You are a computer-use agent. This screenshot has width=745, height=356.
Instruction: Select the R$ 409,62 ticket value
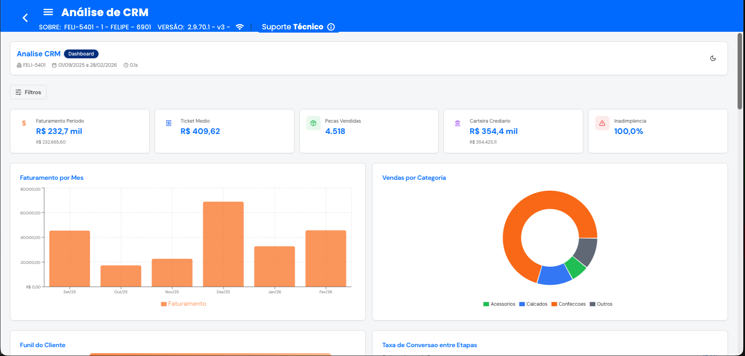coord(200,131)
